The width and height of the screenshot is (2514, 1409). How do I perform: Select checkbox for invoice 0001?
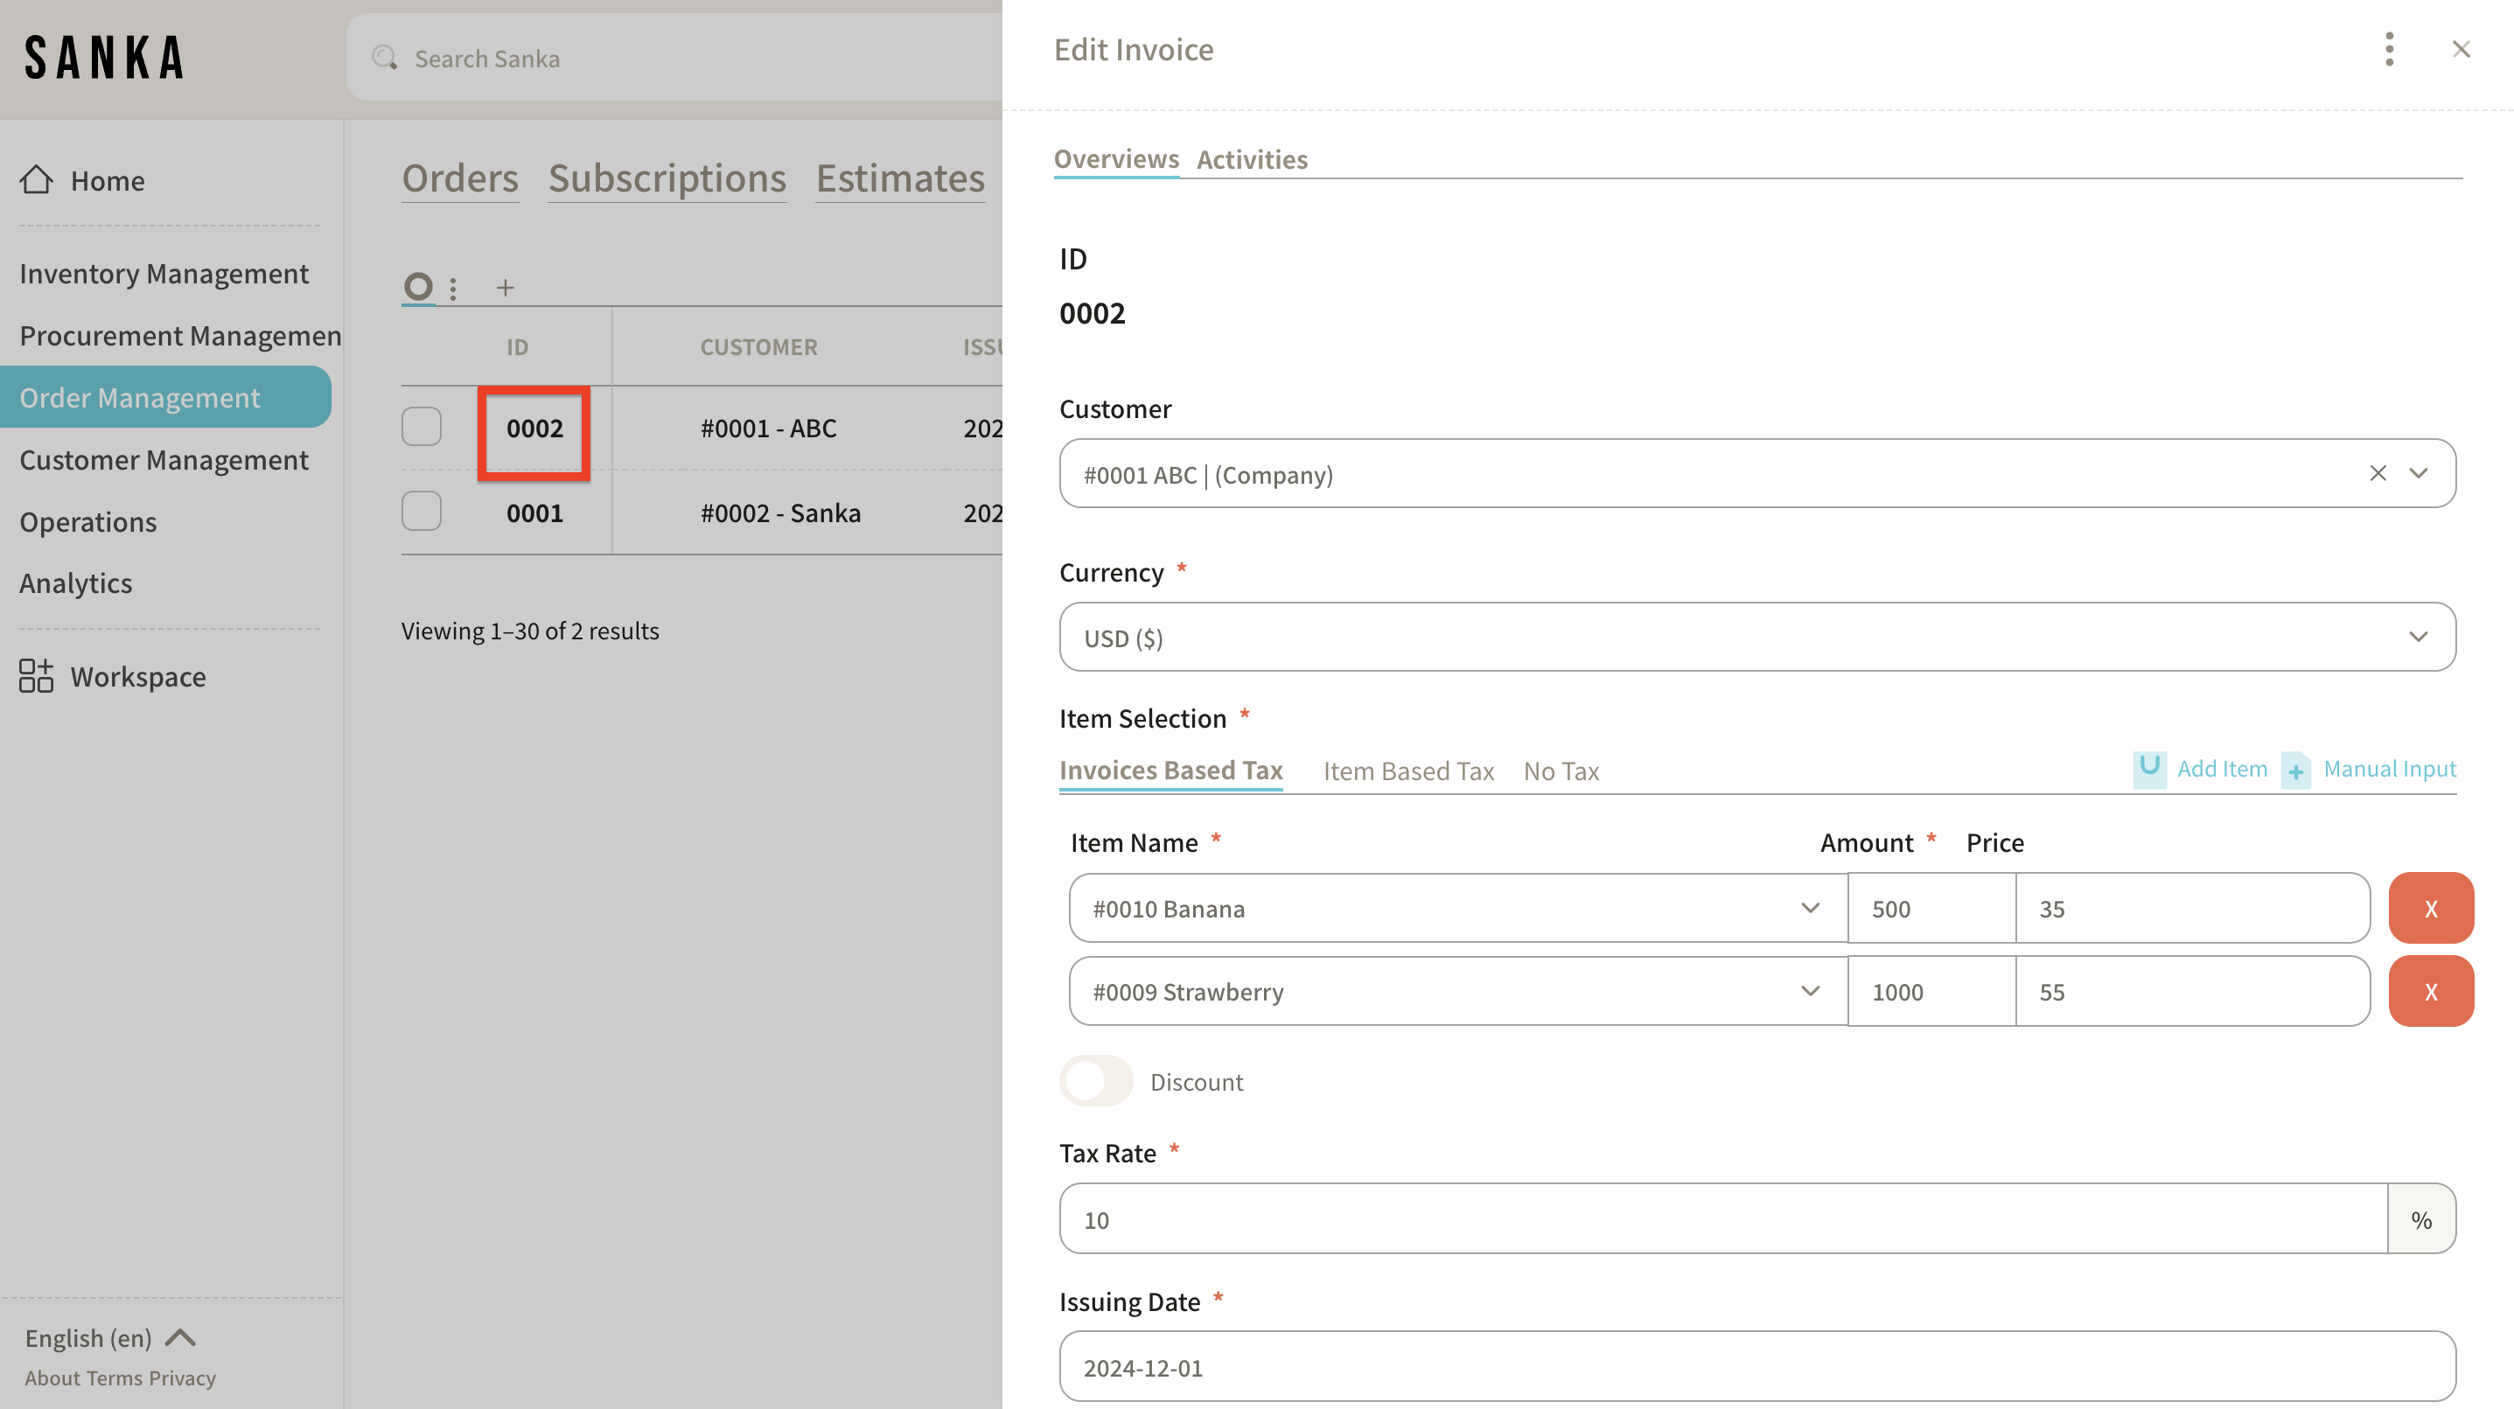click(422, 512)
